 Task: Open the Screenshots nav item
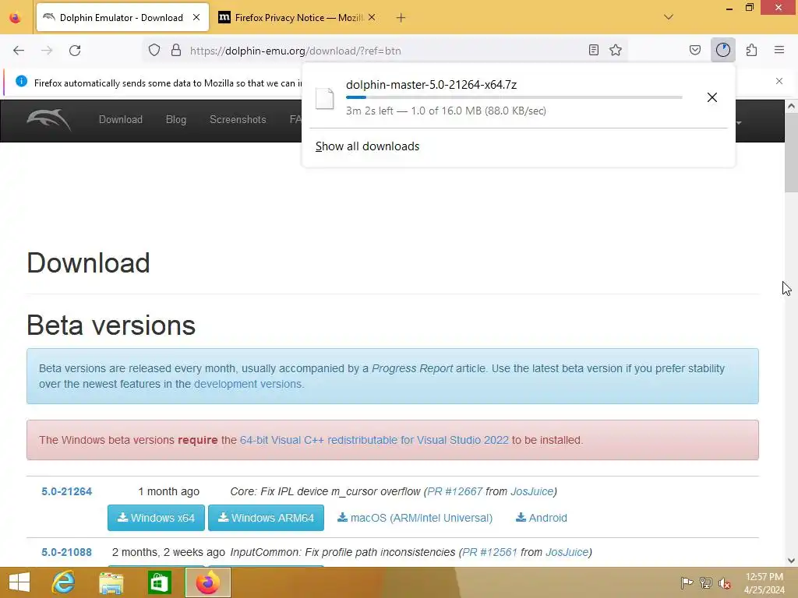click(238, 119)
